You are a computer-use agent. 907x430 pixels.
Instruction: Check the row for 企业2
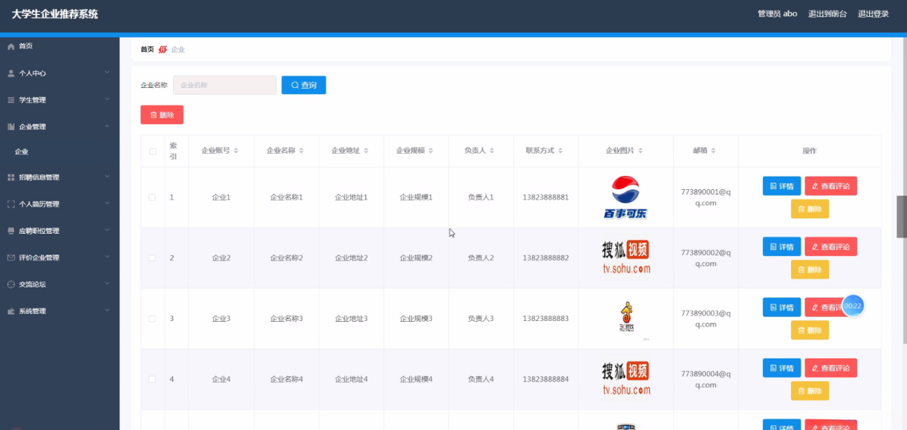152,258
